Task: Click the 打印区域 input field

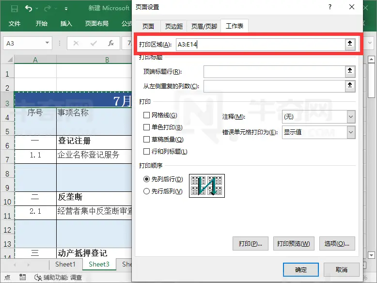Action: coord(260,45)
